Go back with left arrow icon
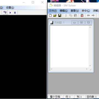Viewport: 99px width, 99px height. click(x=88, y=15)
